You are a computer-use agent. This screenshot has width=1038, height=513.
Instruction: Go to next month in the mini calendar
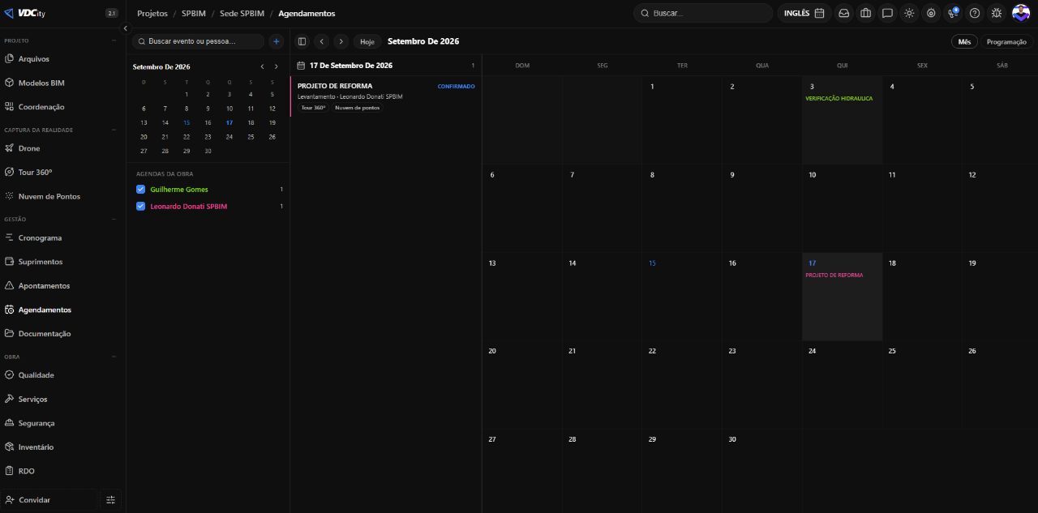click(276, 66)
